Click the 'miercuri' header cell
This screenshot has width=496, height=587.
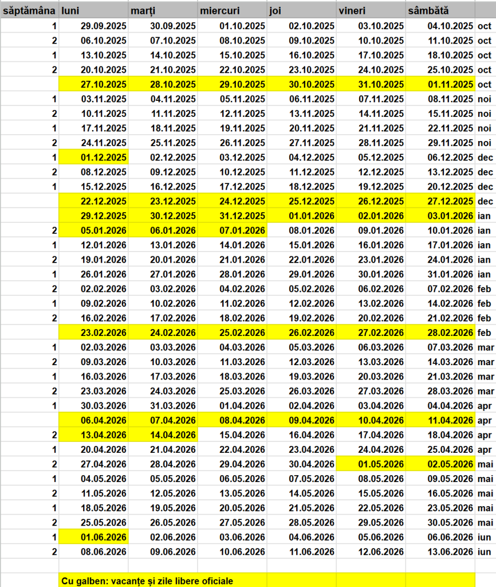pos(232,11)
